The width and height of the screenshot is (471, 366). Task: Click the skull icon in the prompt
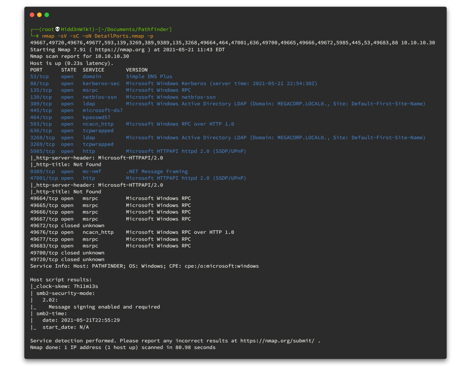(57, 29)
